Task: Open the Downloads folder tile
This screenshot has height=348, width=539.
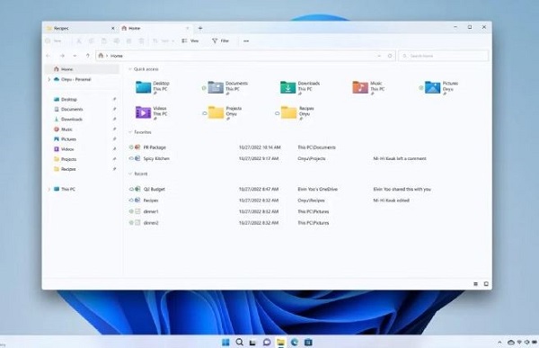Action: tap(300, 87)
